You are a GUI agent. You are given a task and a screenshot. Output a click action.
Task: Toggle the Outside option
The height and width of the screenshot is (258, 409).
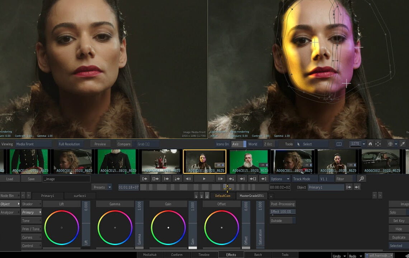click(x=282, y=221)
